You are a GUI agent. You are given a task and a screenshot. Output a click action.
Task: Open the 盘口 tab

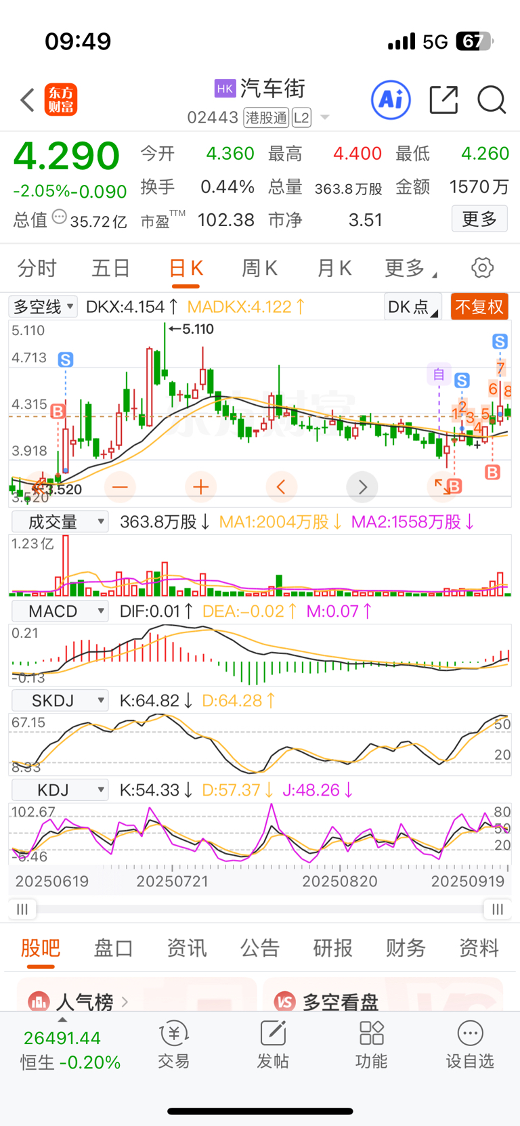click(x=113, y=948)
